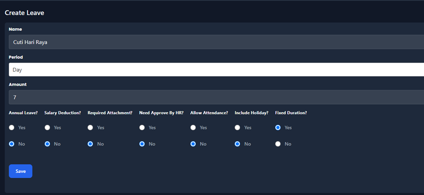Select No under Allow Attendance
The image size is (424, 195).
coord(193,144)
